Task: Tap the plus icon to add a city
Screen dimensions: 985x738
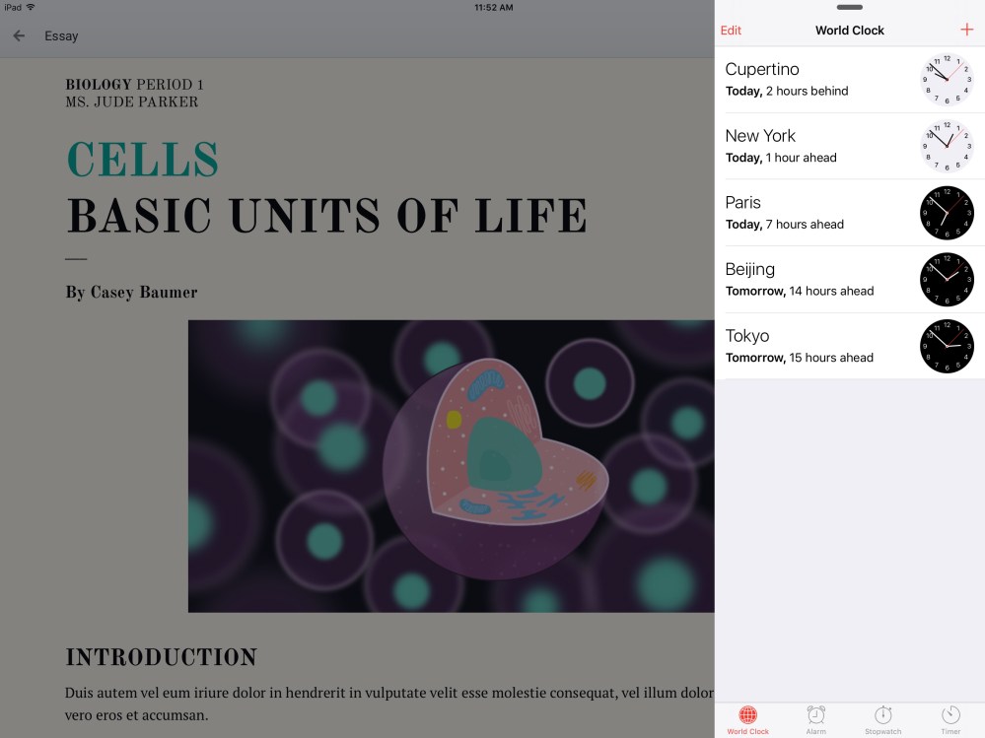Action: pyautogui.click(x=966, y=31)
